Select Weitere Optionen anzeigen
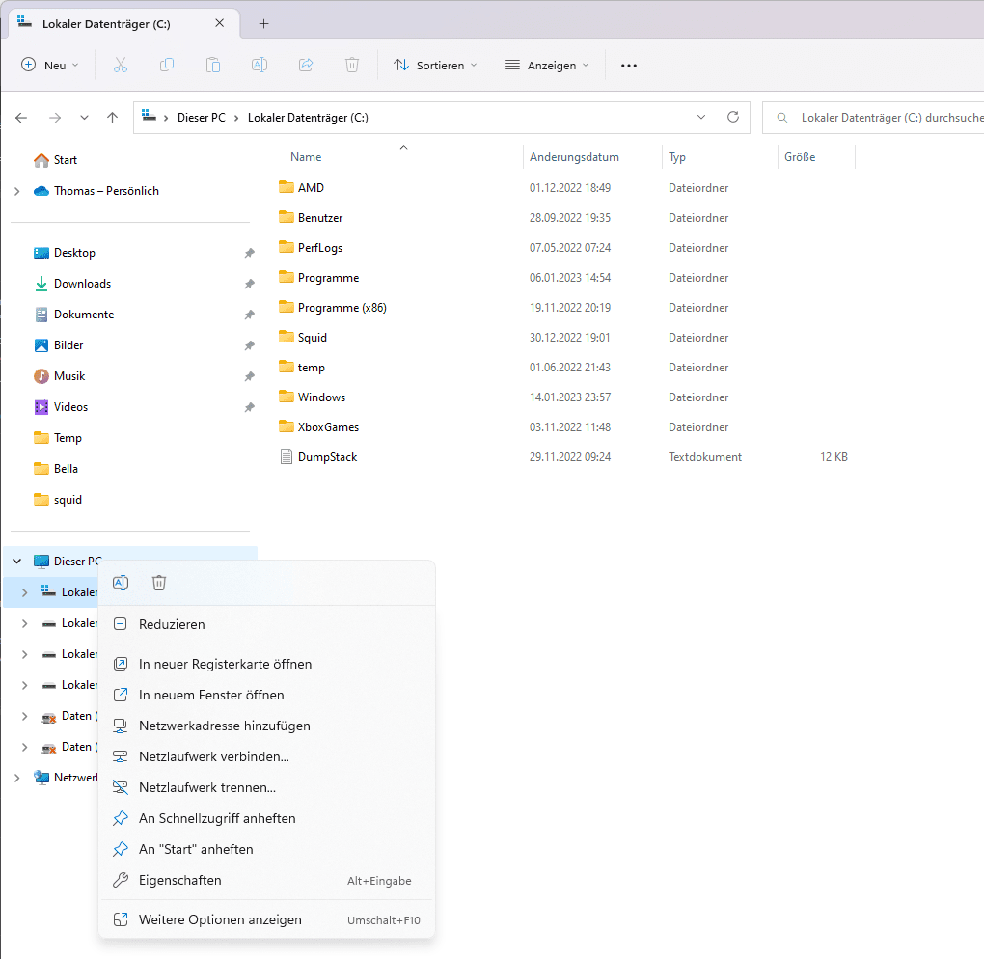 click(x=266, y=919)
